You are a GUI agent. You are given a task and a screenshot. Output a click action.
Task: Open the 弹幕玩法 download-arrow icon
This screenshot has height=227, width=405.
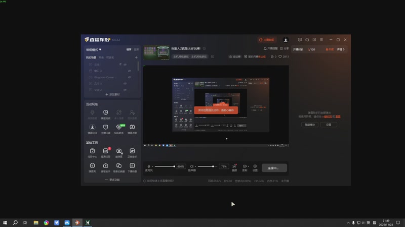pos(92,127)
